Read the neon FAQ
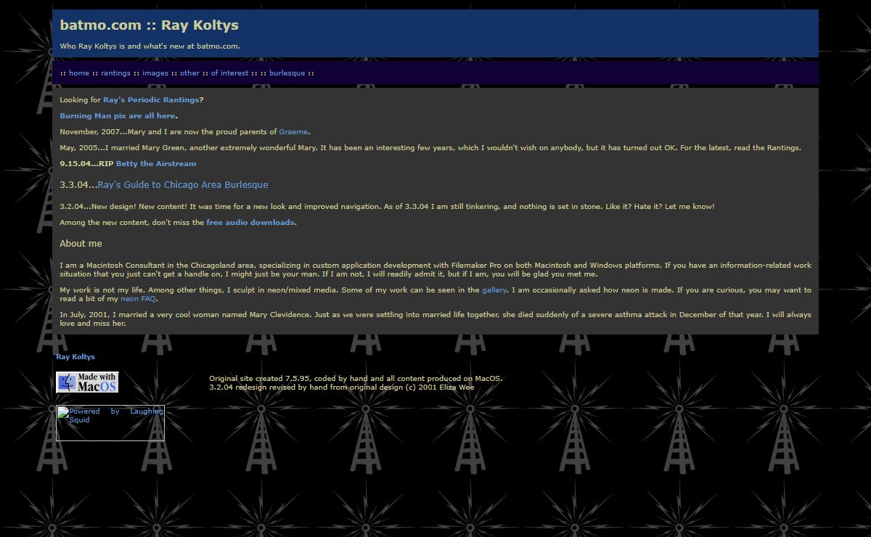This screenshot has width=871, height=537. pyautogui.click(x=138, y=299)
